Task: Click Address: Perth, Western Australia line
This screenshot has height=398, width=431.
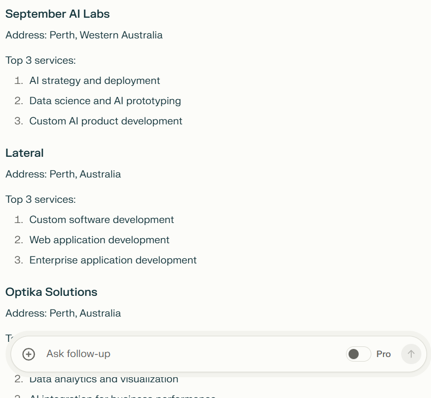Action: (x=84, y=35)
